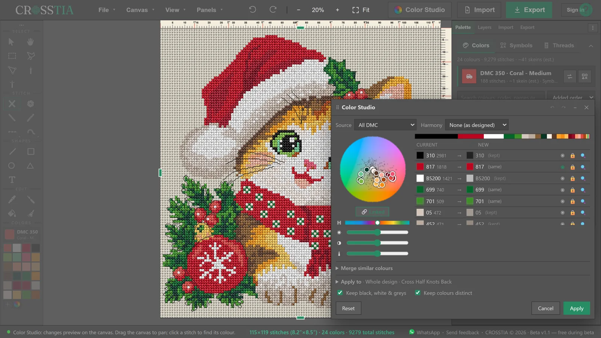601x338 pixels.
Task: Open the File menu
Action: (107, 10)
